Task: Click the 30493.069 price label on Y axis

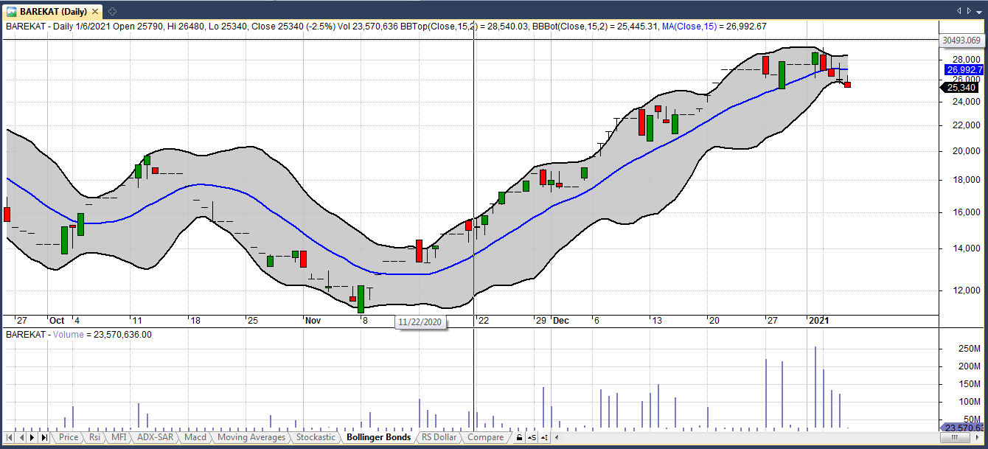Action: tap(961, 40)
